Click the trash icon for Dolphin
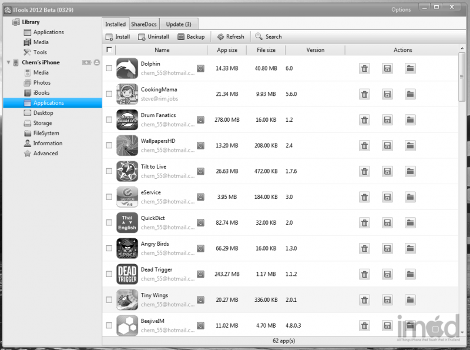Screen dimensions: 470x350 point(365,69)
